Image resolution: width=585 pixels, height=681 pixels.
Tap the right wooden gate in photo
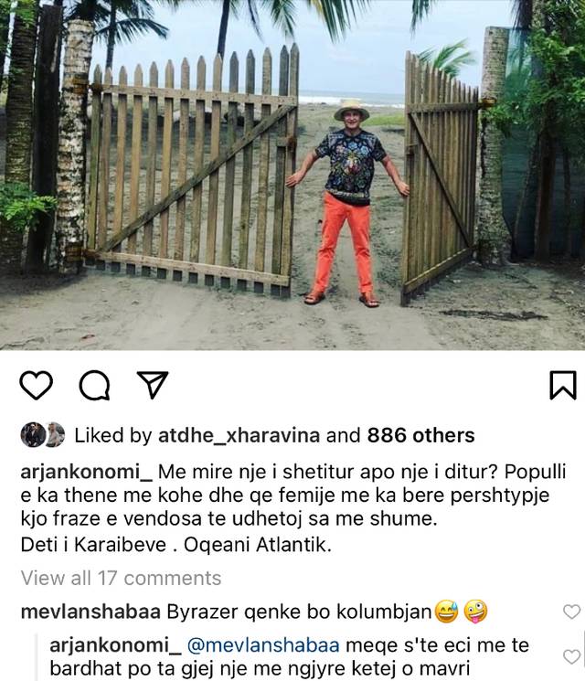(x=441, y=176)
